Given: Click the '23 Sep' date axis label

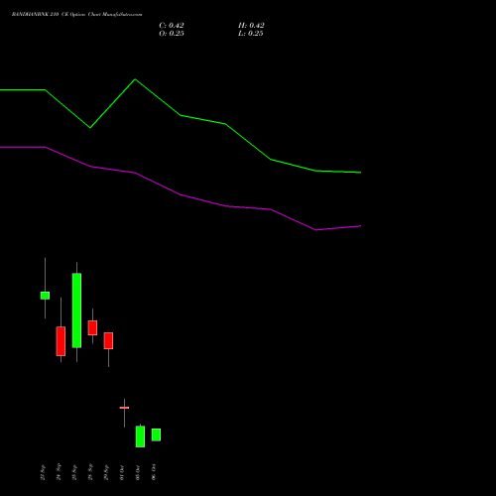Looking at the screenshot, I should point(43,472).
